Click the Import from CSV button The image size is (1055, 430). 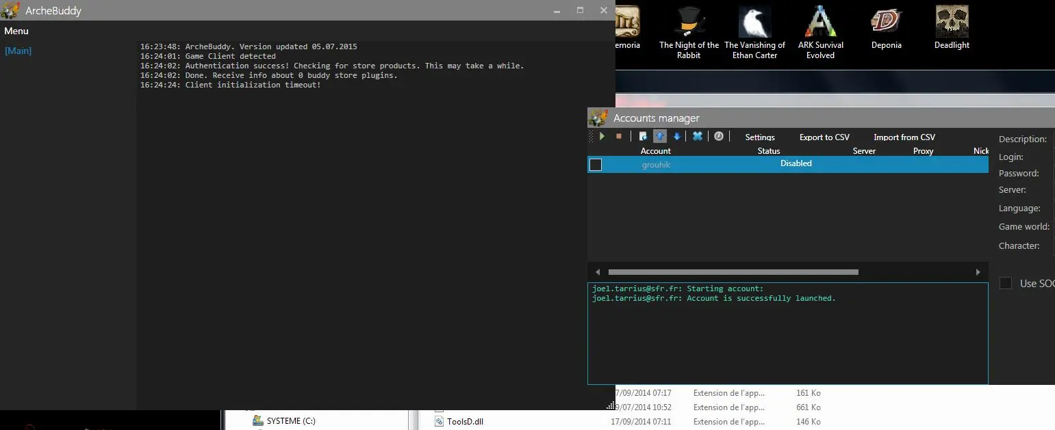904,137
